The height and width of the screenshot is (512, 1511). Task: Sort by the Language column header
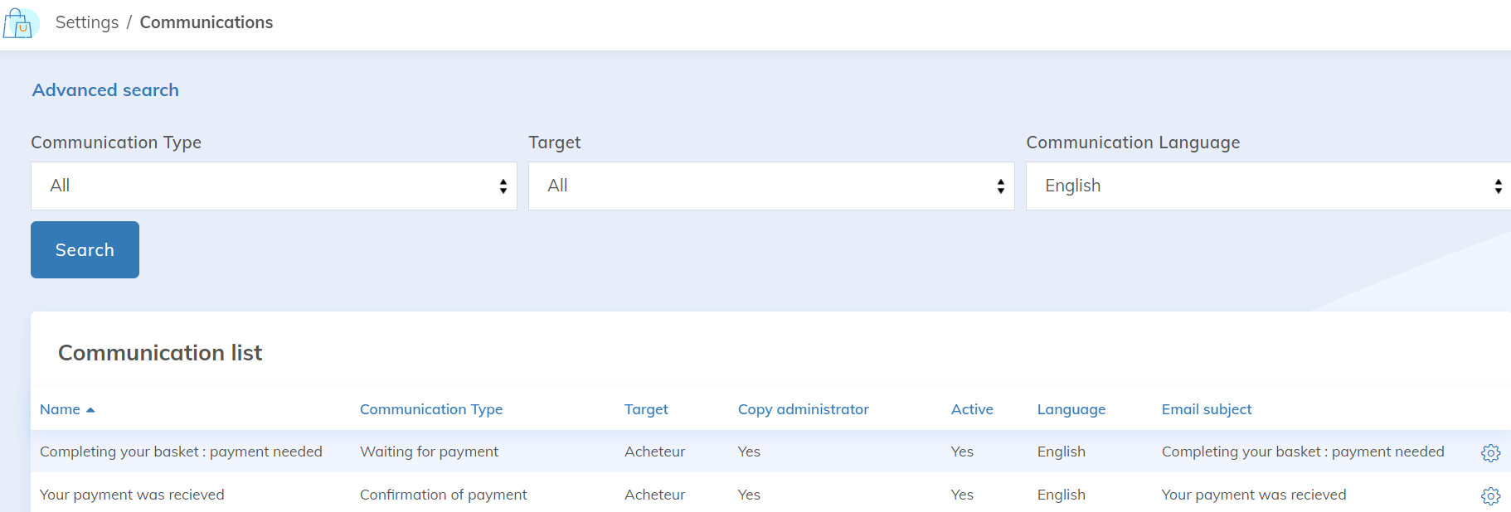pyautogui.click(x=1071, y=409)
